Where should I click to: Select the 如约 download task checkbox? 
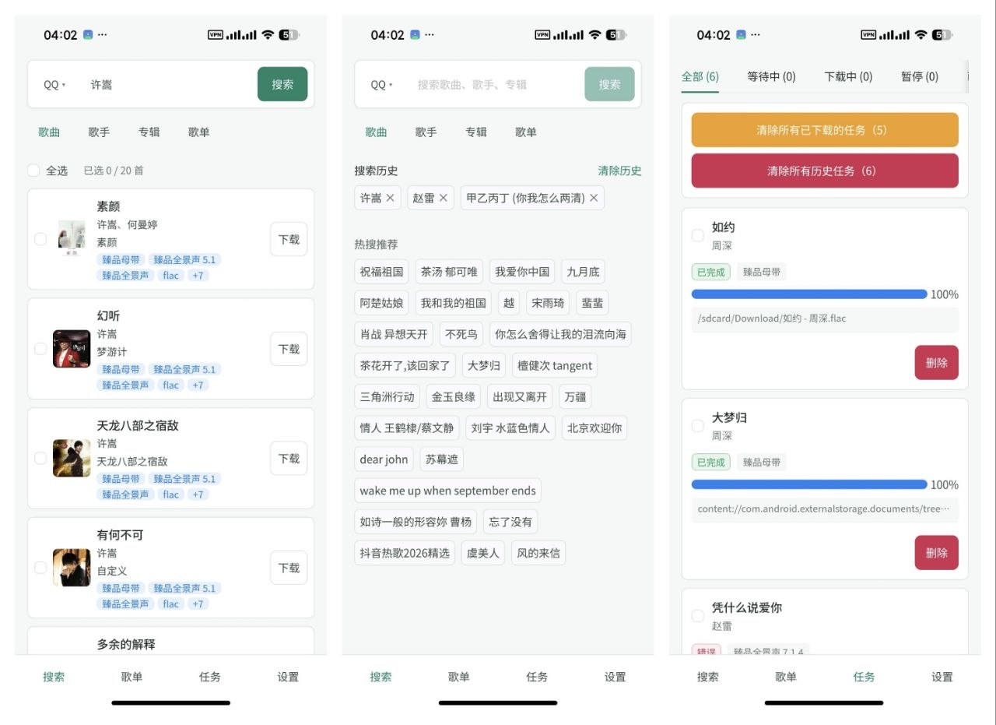click(x=698, y=235)
